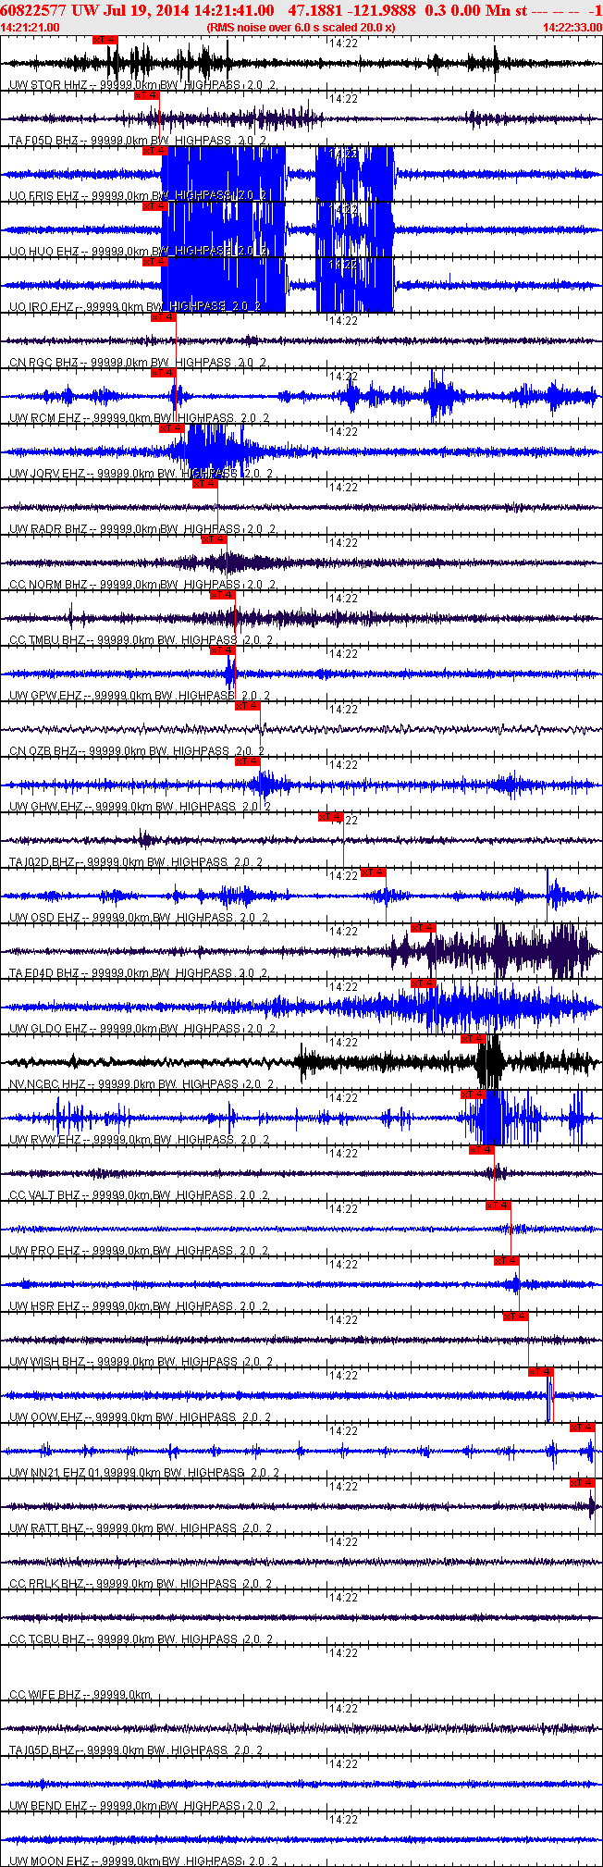Select the arrival marker on the NV NCBC trace
This screenshot has width=603, height=1867.
pos(474,1039)
